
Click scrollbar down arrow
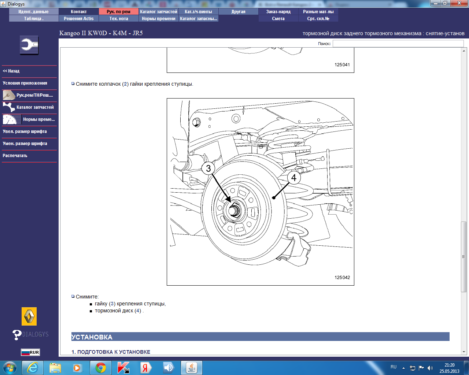pyautogui.click(x=464, y=352)
